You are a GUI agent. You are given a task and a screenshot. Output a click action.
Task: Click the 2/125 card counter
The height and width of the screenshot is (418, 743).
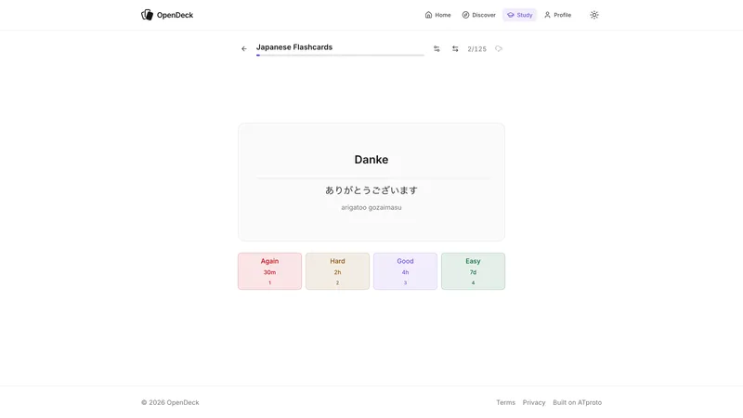(x=476, y=49)
